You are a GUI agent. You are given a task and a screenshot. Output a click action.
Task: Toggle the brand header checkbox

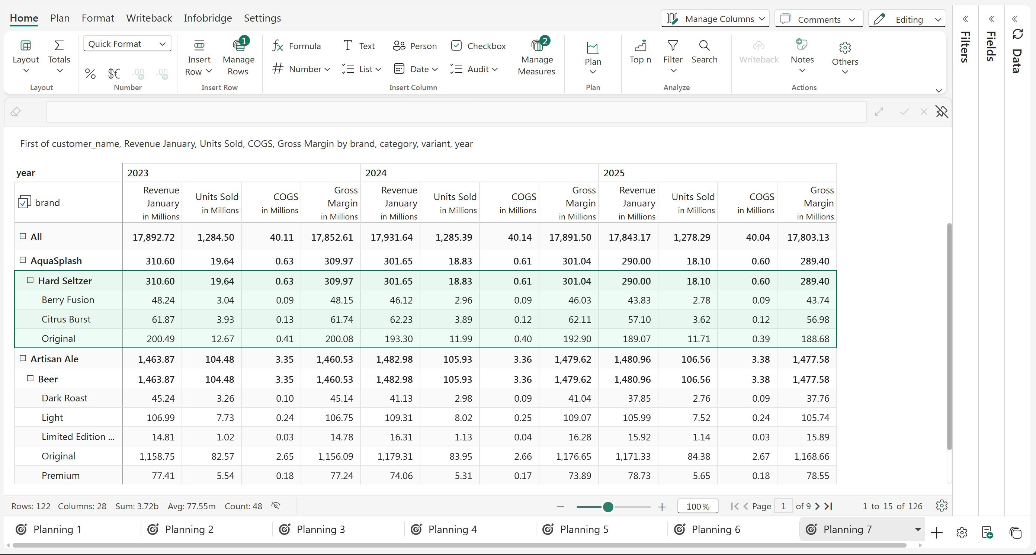24,202
